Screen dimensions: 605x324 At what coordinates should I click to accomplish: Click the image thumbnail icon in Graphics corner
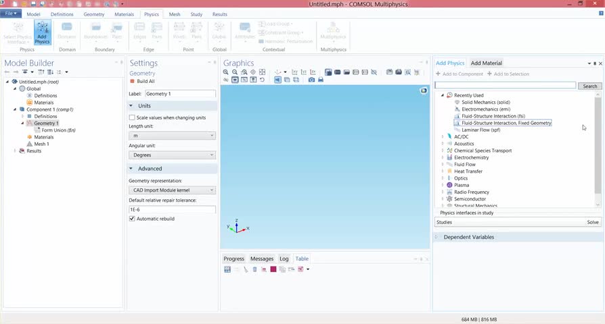424,90
